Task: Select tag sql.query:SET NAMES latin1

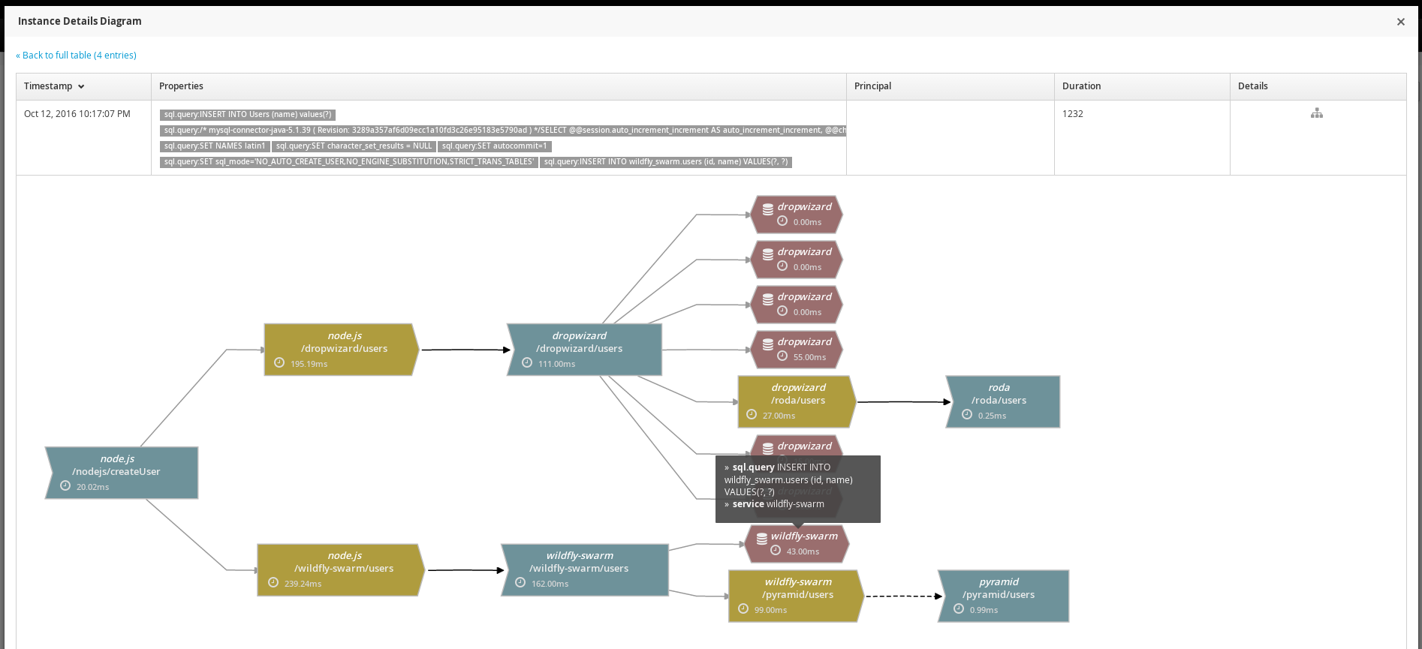Action: point(215,146)
